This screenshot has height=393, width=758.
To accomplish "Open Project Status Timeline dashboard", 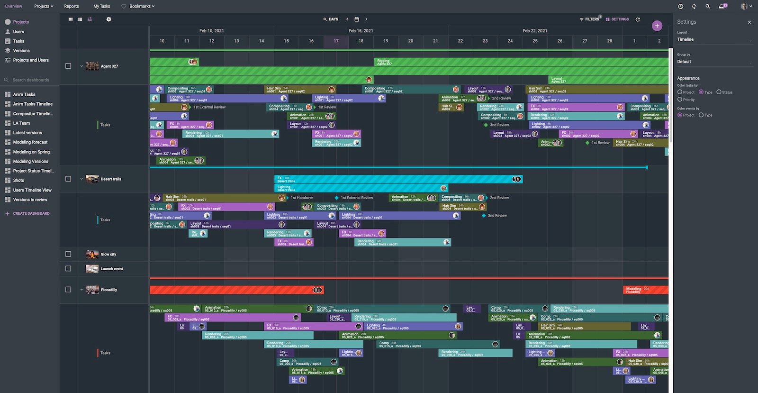I will click(x=33, y=171).
